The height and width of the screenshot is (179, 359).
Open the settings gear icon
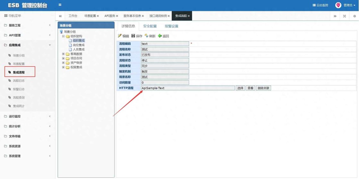[x=355, y=16]
